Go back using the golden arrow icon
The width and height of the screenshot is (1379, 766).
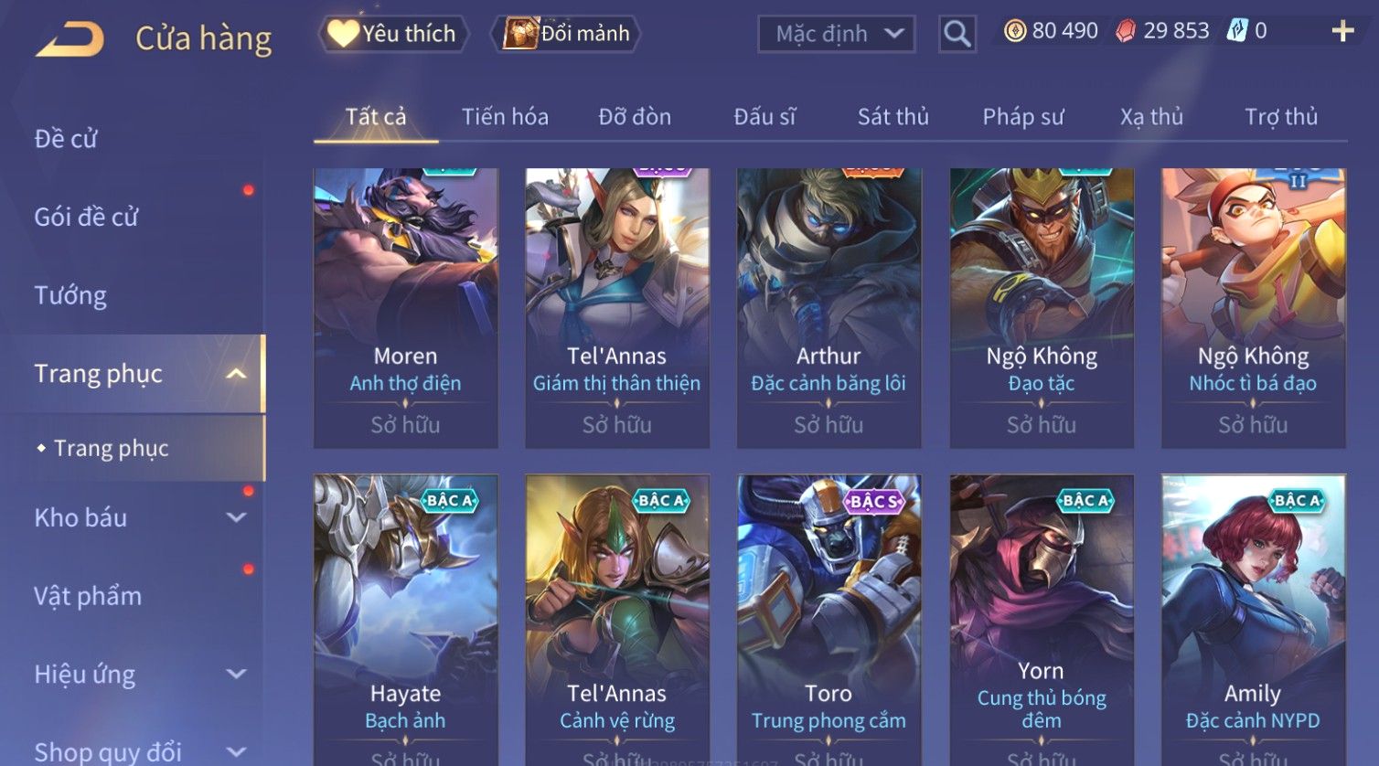click(69, 39)
